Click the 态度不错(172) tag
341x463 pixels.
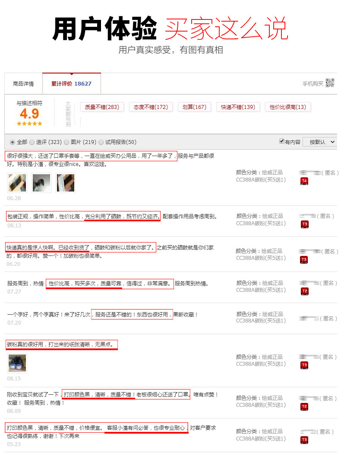(151, 107)
